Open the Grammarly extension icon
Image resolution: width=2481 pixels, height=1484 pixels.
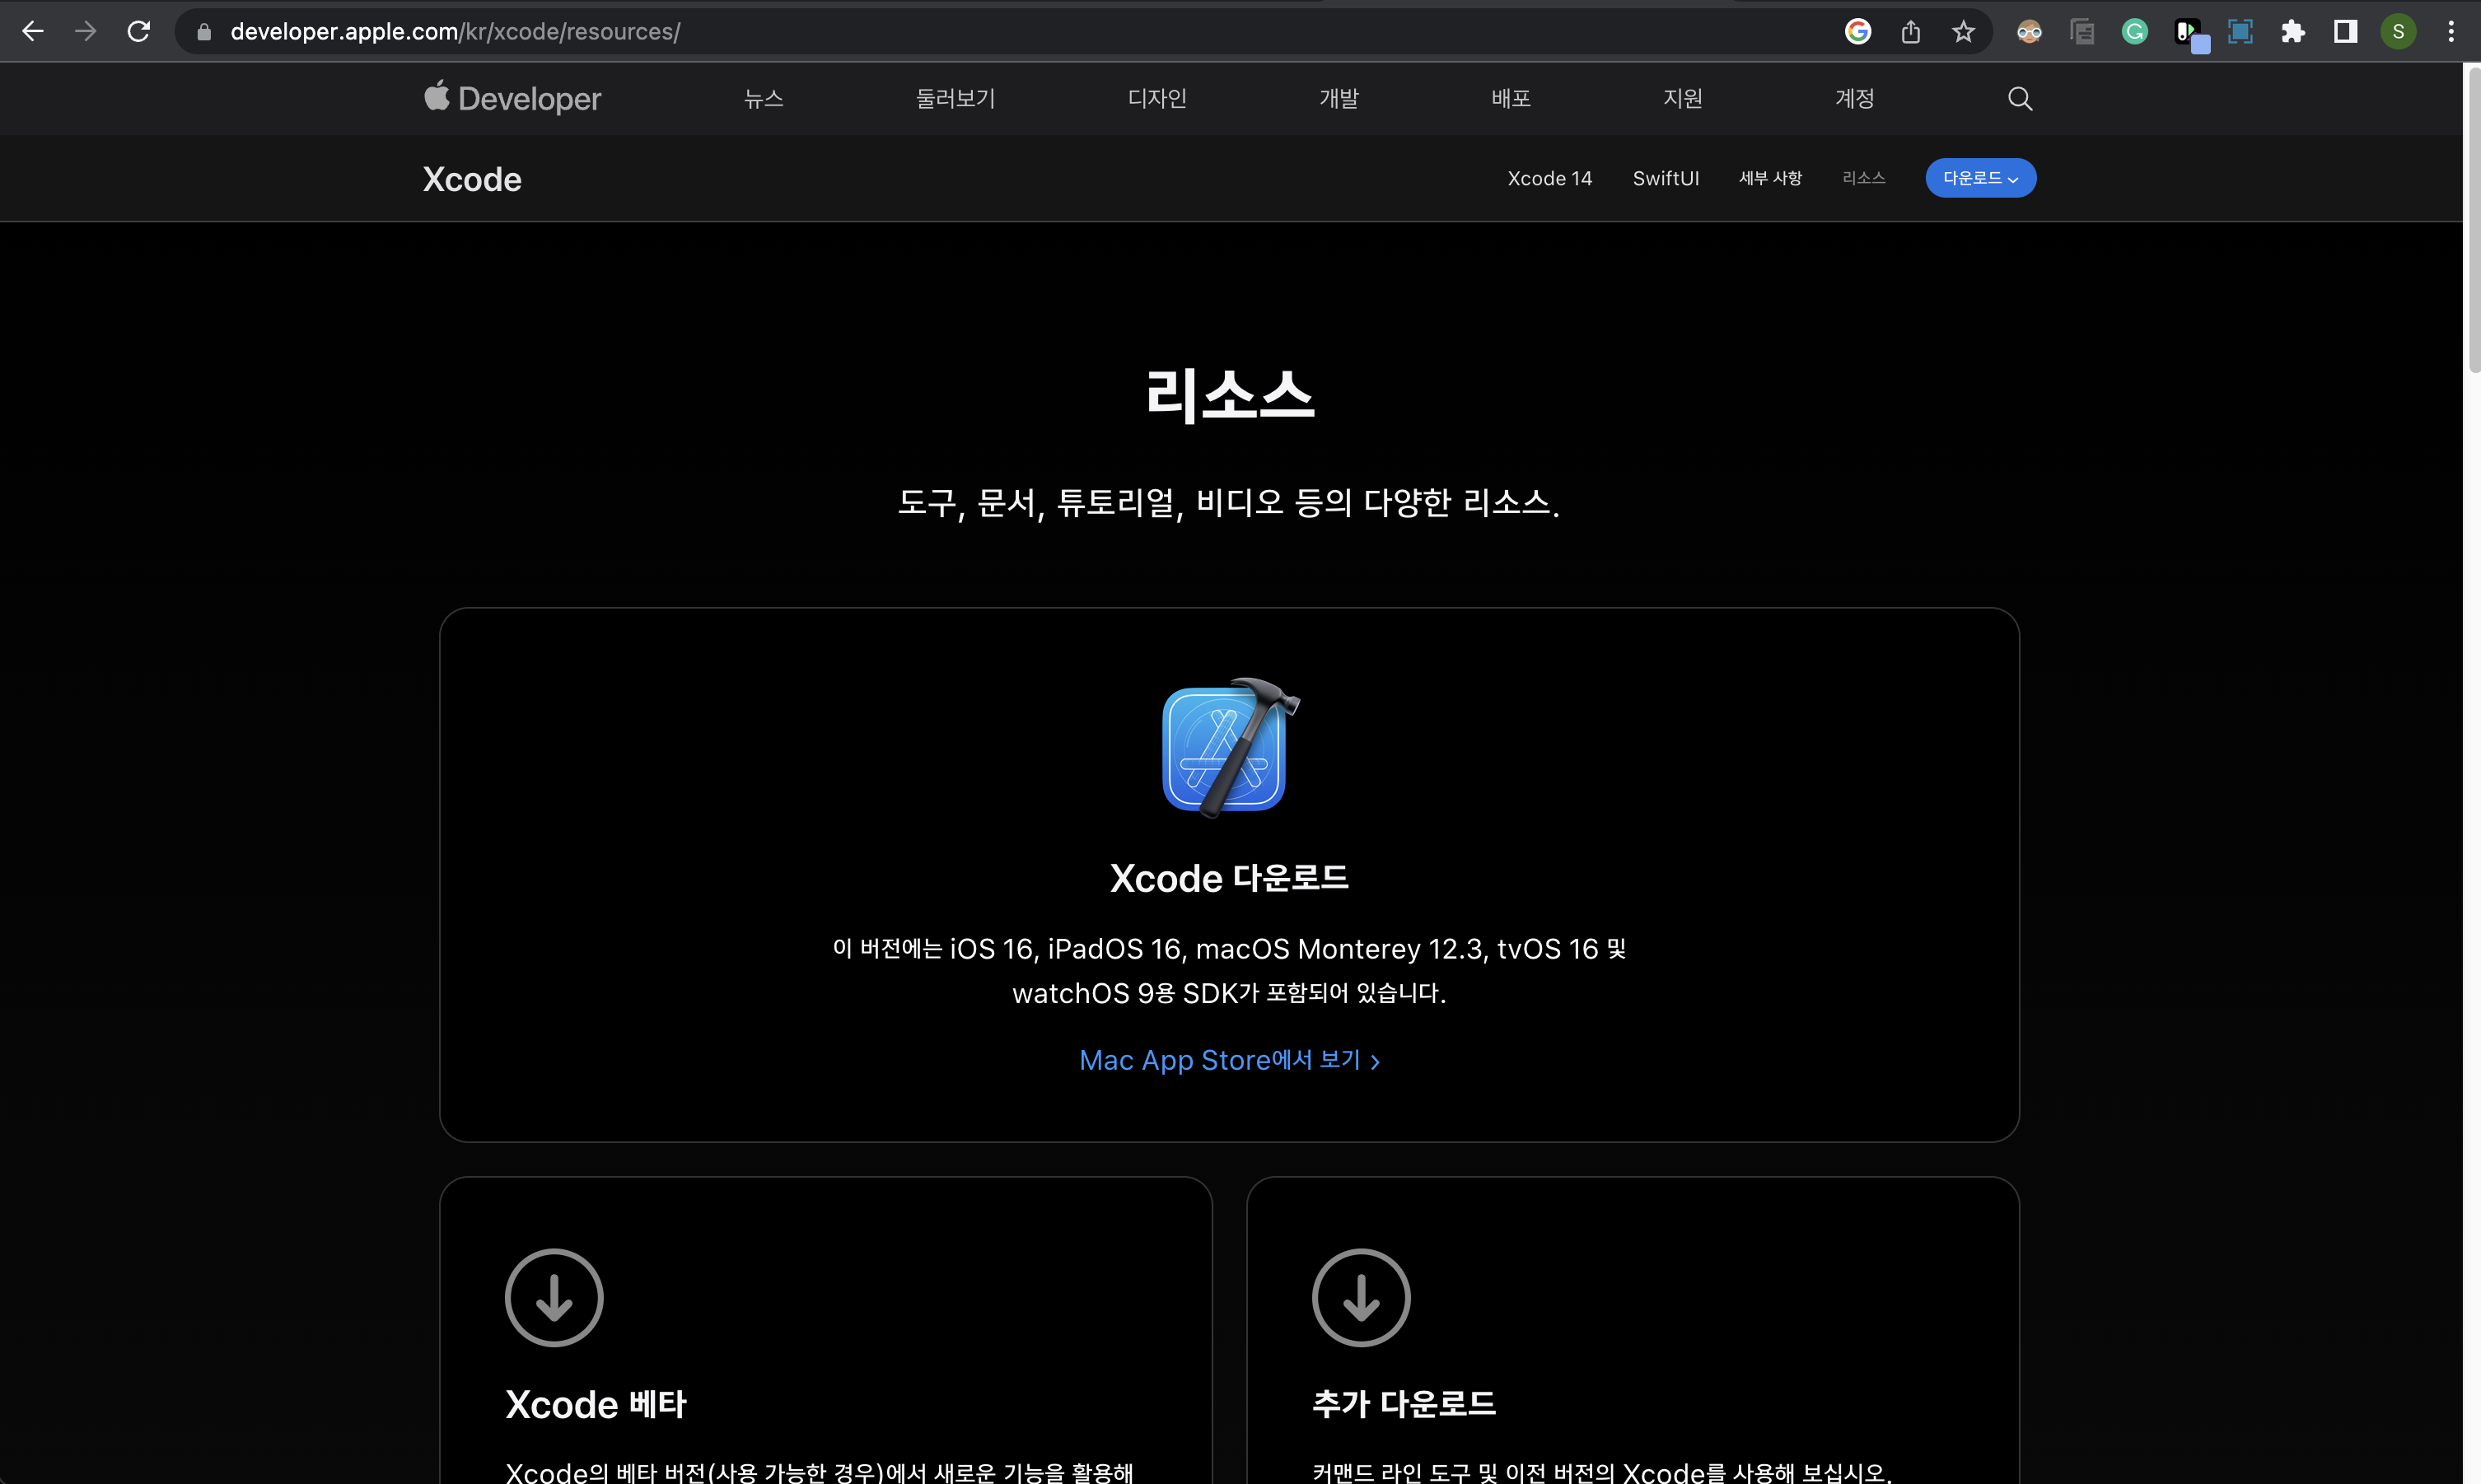coord(2134,32)
